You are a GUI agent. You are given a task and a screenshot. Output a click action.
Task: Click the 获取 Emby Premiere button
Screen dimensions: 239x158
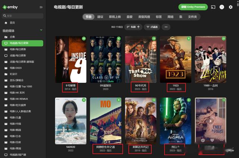[x=193, y=7]
